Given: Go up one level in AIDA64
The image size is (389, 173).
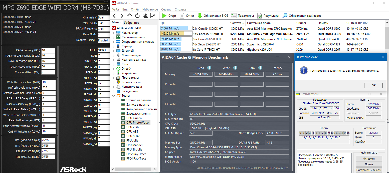Looking at the screenshot, I should [x=130, y=16].
